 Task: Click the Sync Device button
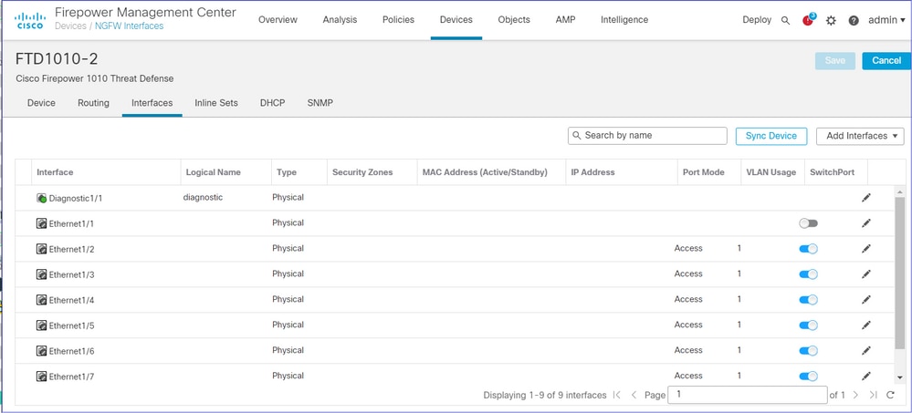771,136
